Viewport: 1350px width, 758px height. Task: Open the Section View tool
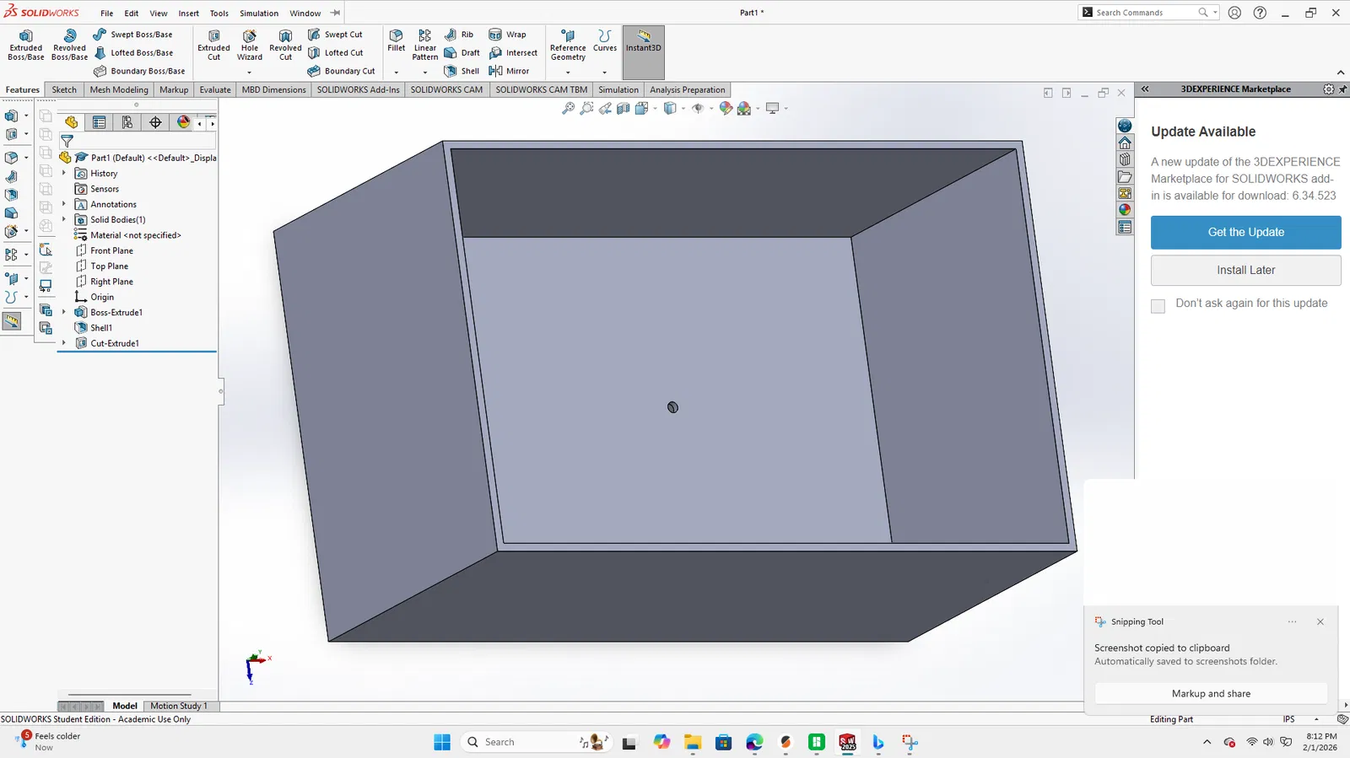coord(624,109)
